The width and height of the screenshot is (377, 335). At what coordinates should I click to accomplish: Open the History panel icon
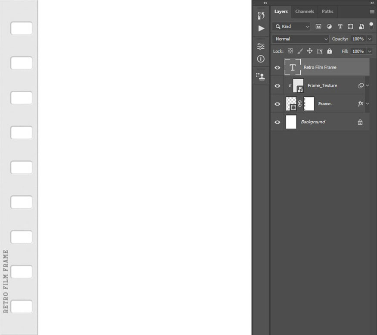tap(261, 16)
